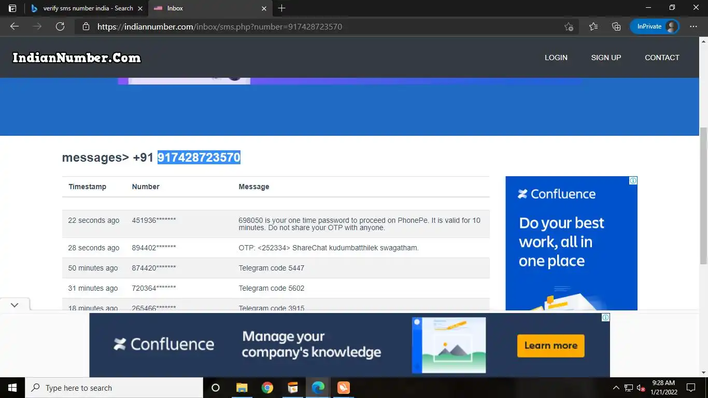Click the address bar URL
708x398 pixels.
pos(220,26)
